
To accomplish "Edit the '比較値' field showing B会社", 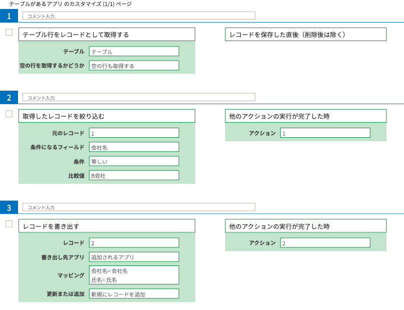I will [134, 175].
